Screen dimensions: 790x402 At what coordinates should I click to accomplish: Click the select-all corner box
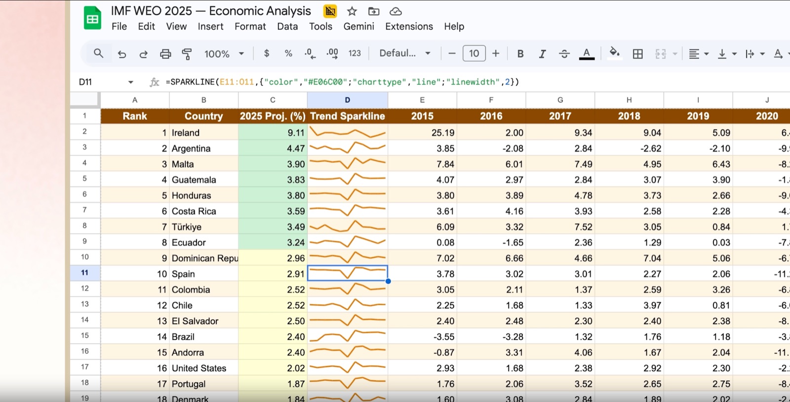[x=85, y=100]
